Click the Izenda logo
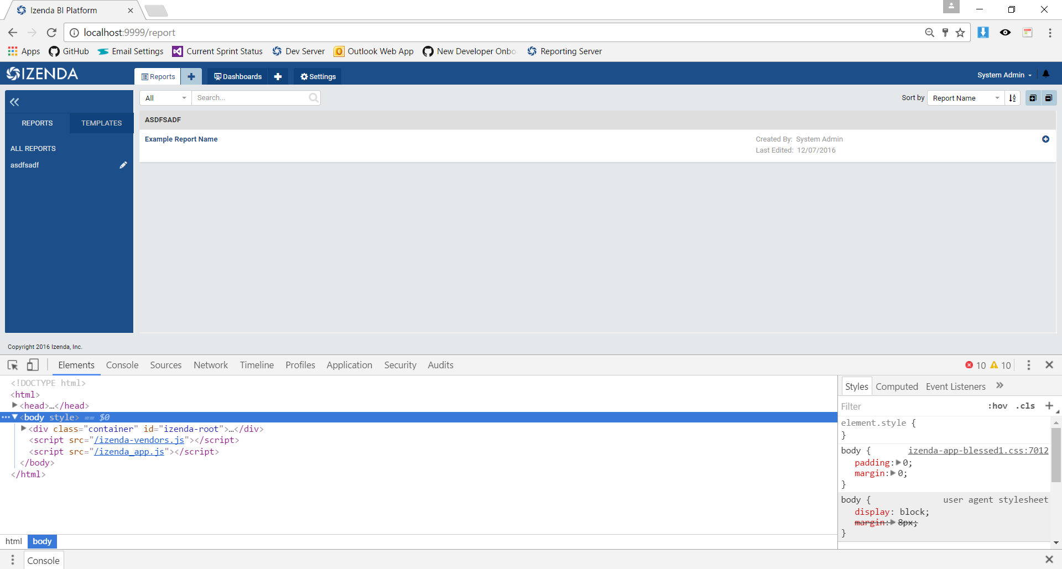Screen dimensions: 1062x569 pyautogui.click(x=43, y=74)
